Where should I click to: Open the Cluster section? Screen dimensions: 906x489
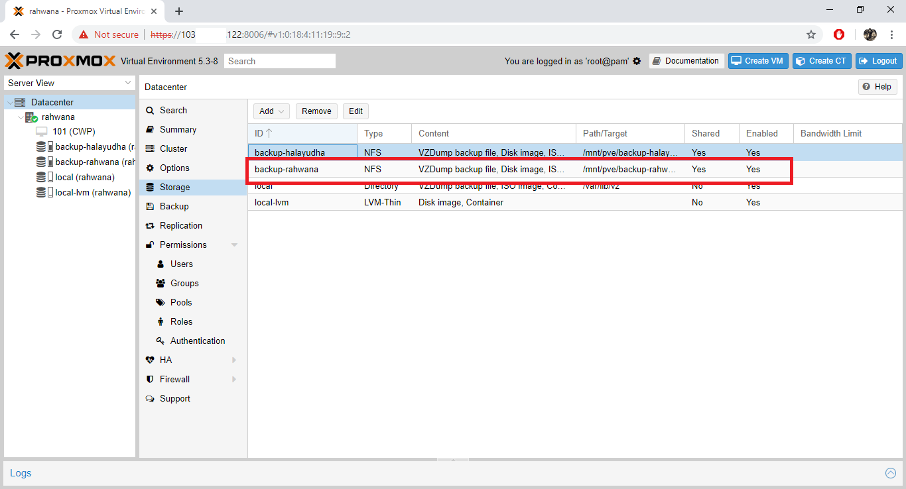[x=193, y=149]
